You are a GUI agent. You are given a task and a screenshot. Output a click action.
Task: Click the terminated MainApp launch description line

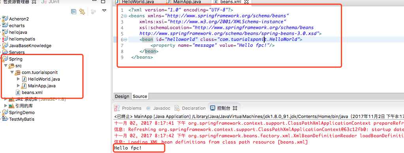coord(259,116)
